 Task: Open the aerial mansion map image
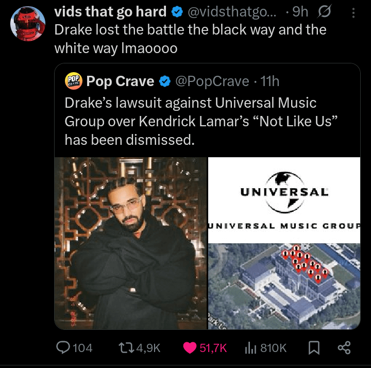coord(284,286)
